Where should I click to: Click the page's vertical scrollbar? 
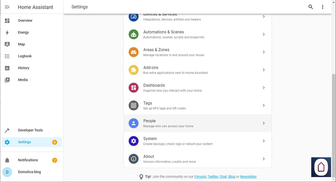click(333, 124)
